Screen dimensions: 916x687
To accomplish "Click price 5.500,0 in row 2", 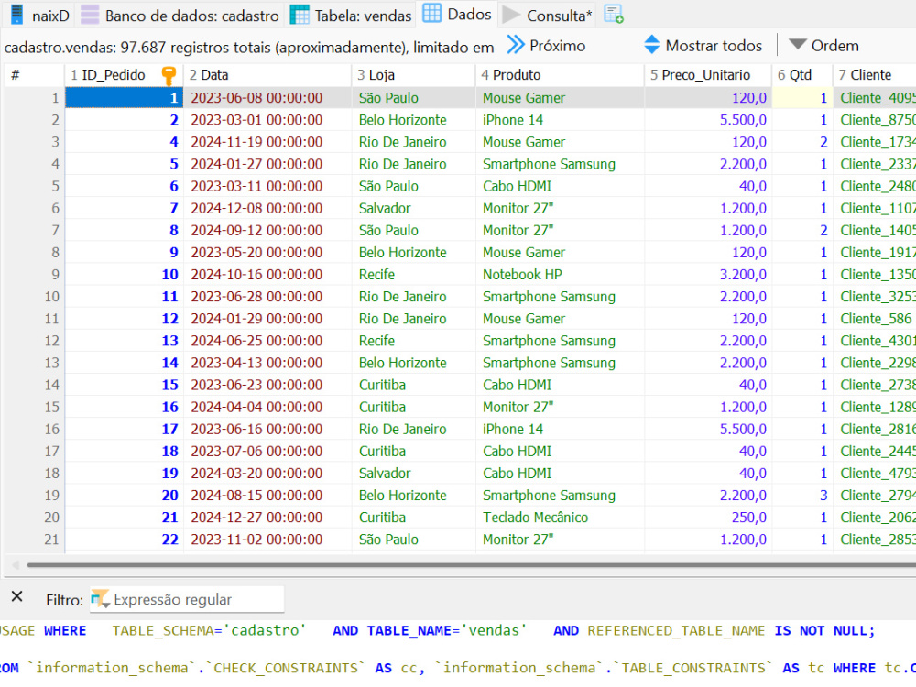I will click(708, 120).
